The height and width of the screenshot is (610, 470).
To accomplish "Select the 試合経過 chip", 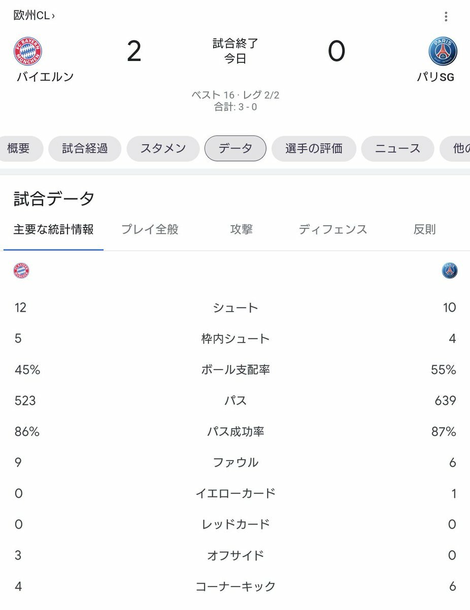I will [x=85, y=148].
